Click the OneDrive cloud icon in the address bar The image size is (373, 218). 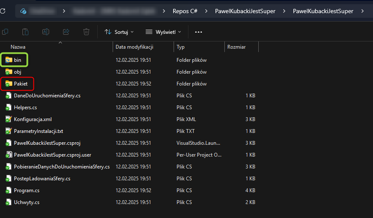(x=23, y=11)
